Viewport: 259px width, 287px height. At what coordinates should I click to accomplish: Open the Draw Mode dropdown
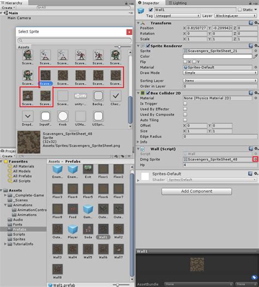[x=220, y=73]
